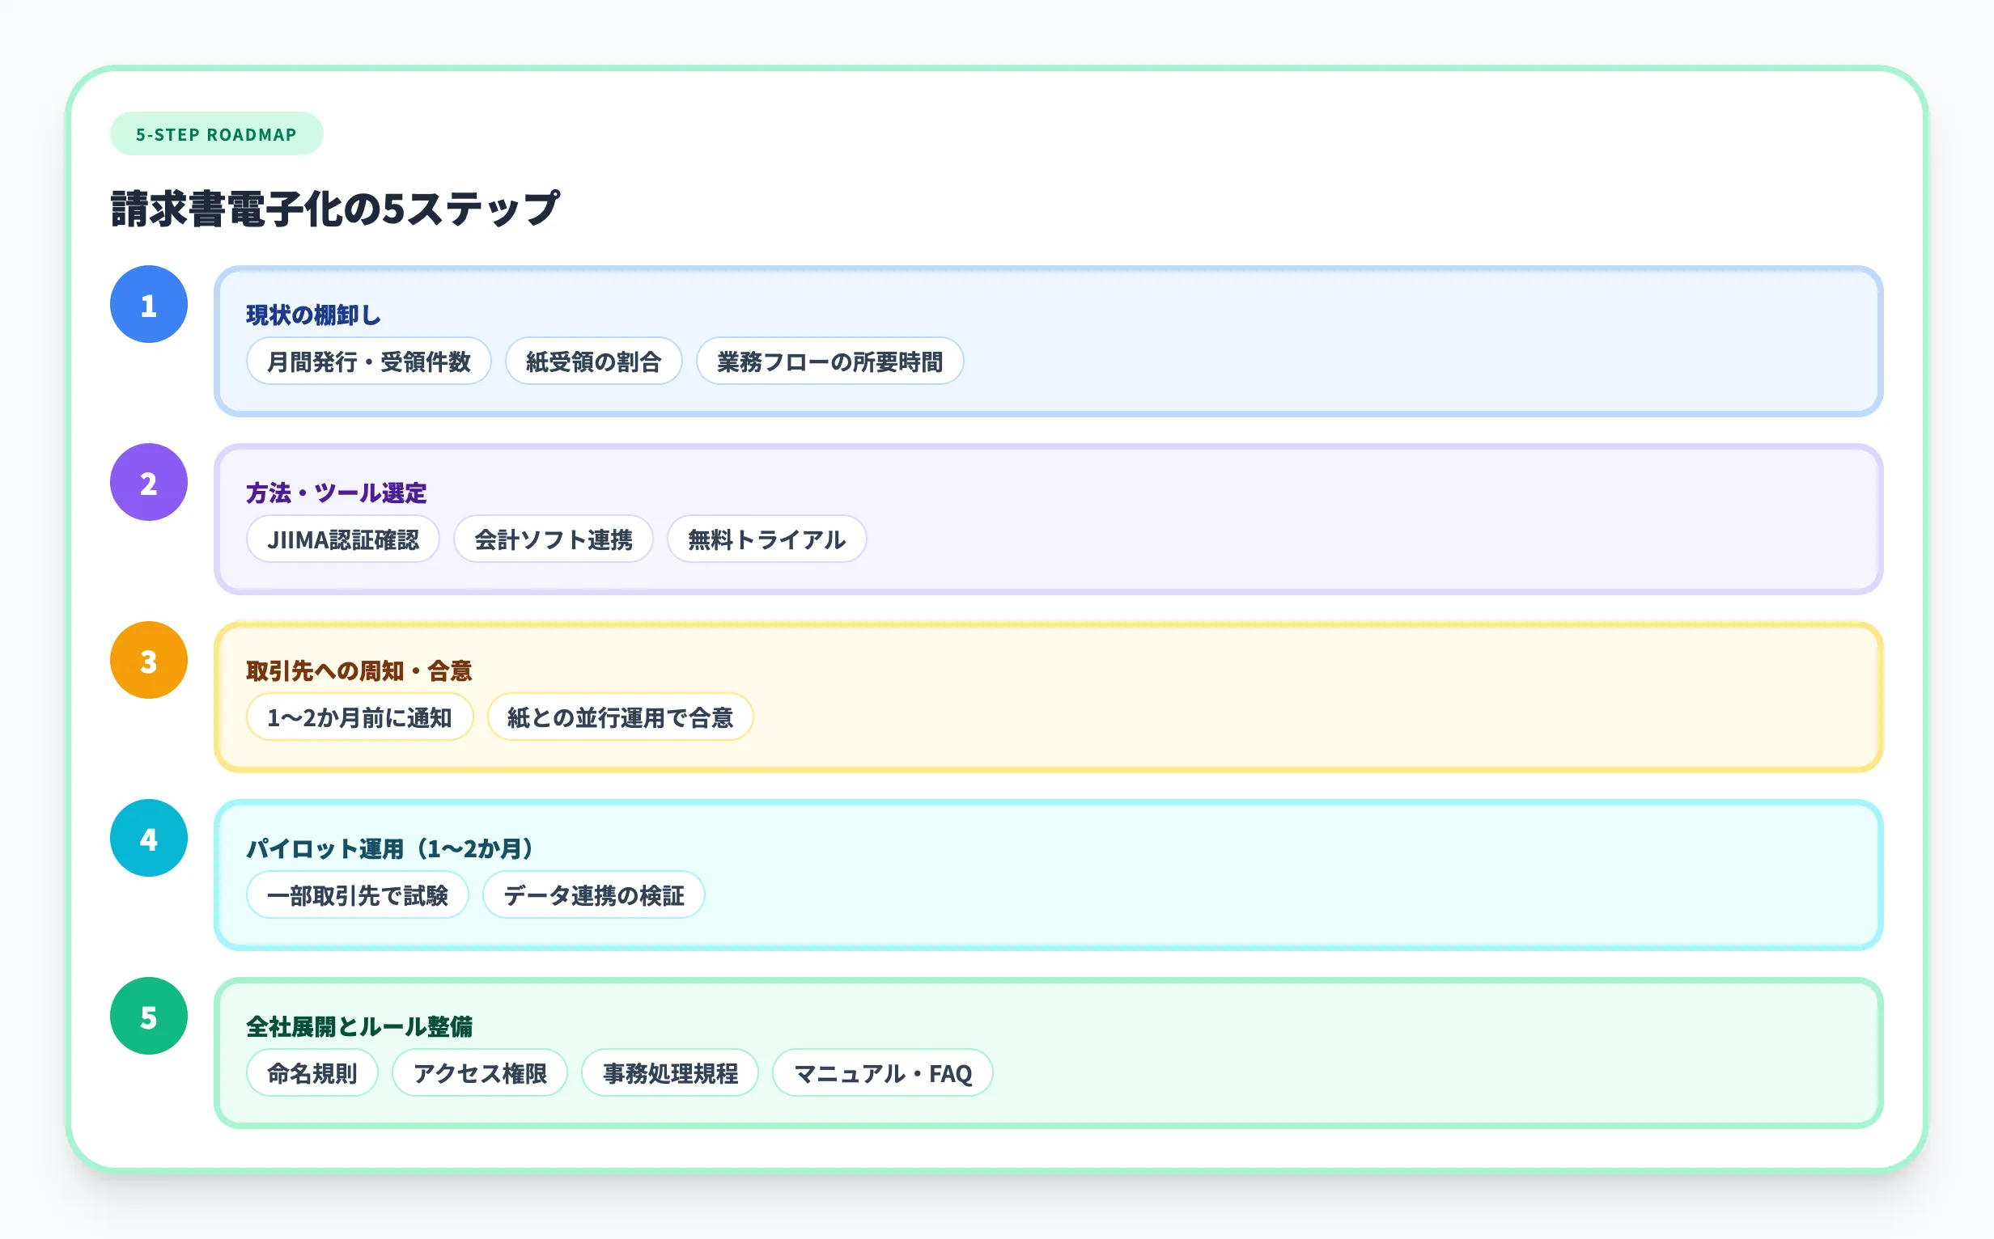
Task: Click the データ連携の検証 pill
Action: 593,894
